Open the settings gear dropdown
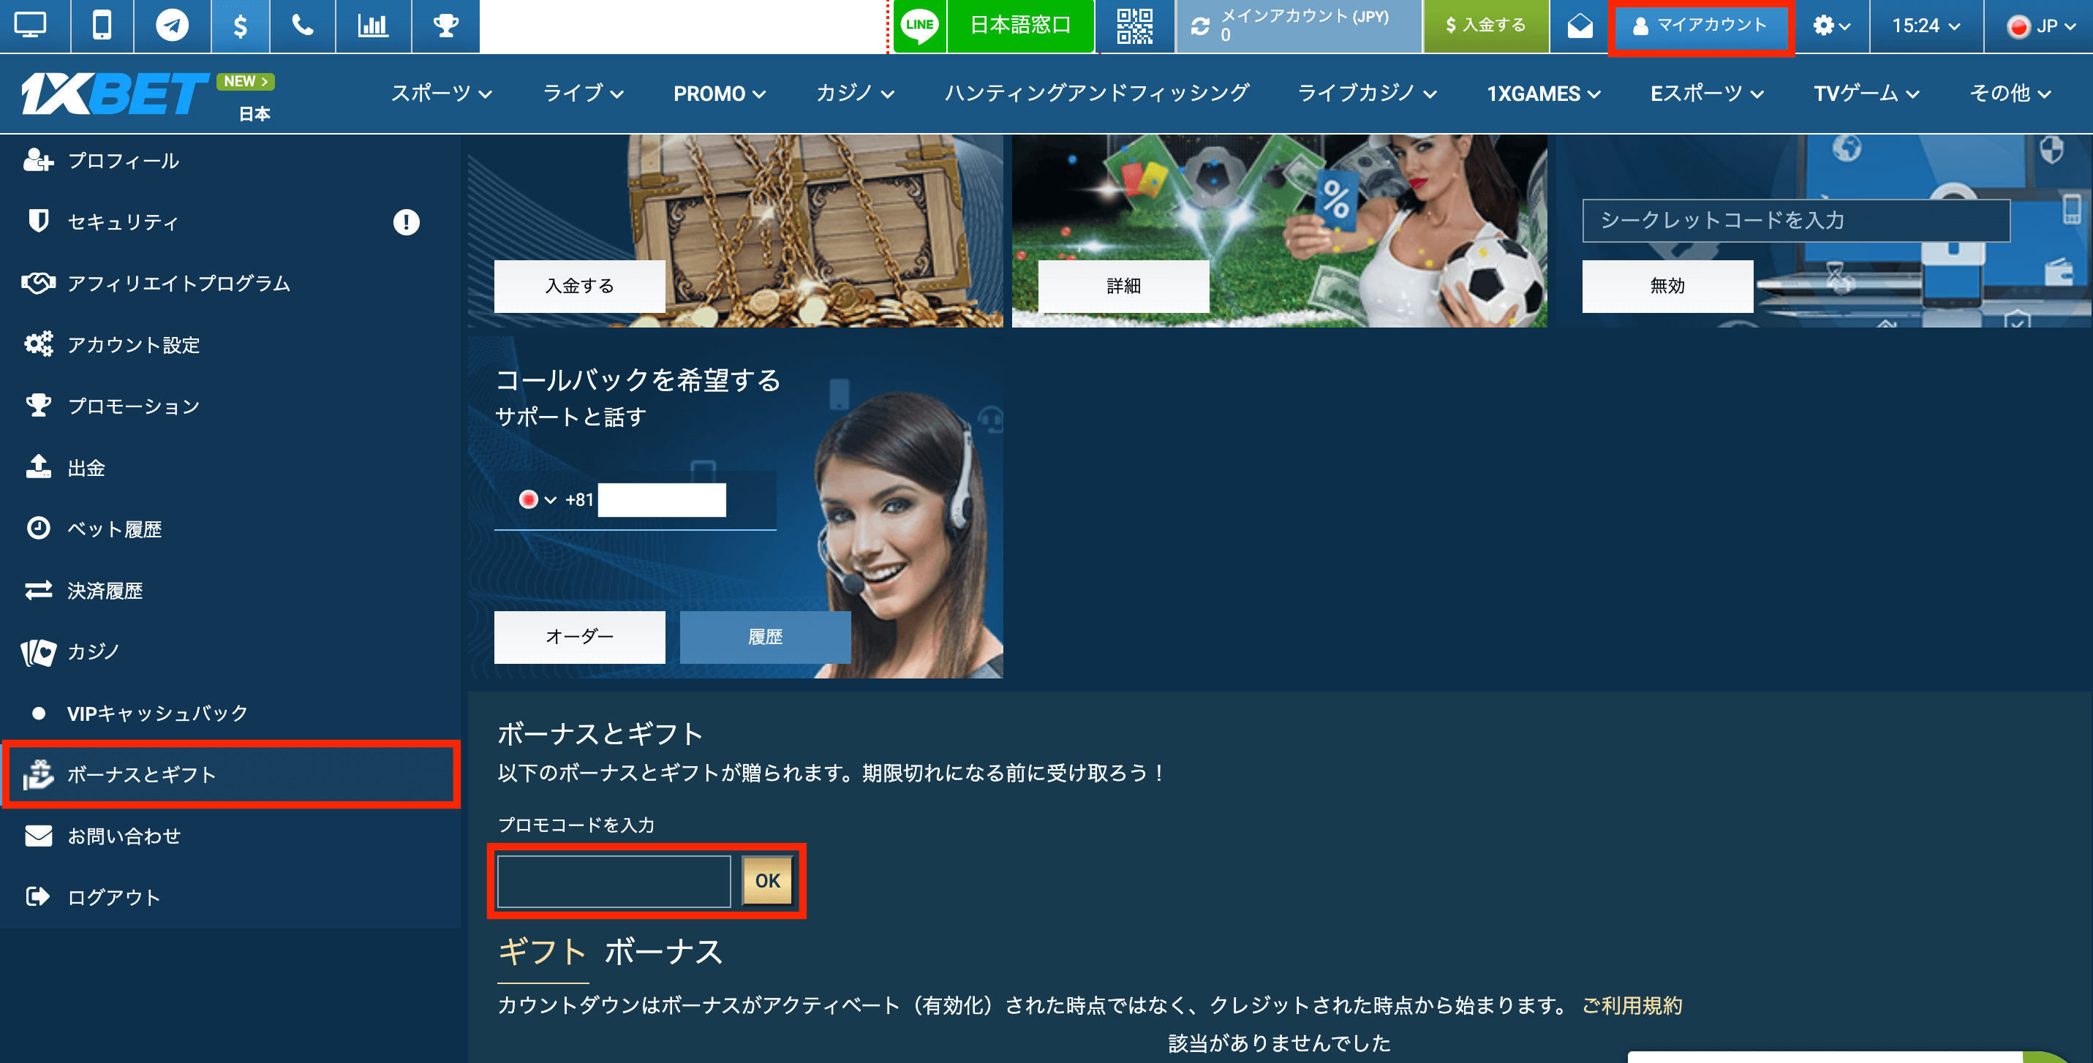Screen dimensions: 2093x1063 (x=1831, y=26)
